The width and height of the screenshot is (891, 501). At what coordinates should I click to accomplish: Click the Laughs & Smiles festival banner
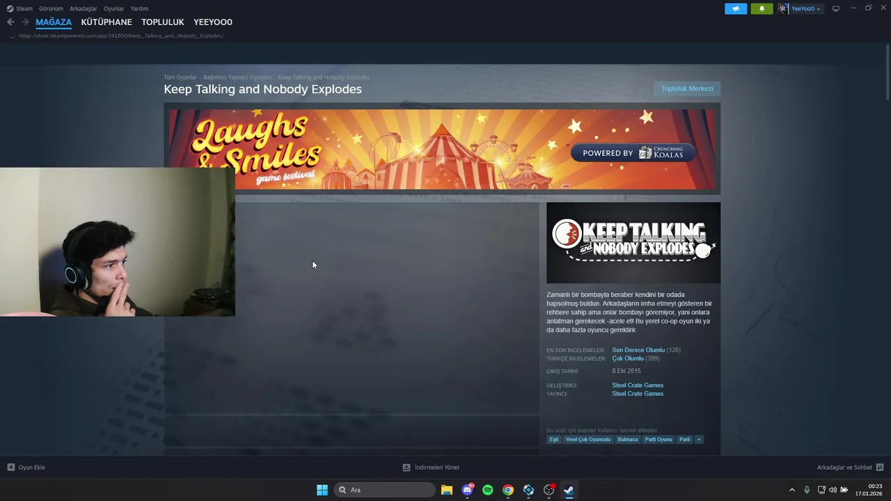coord(442,149)
